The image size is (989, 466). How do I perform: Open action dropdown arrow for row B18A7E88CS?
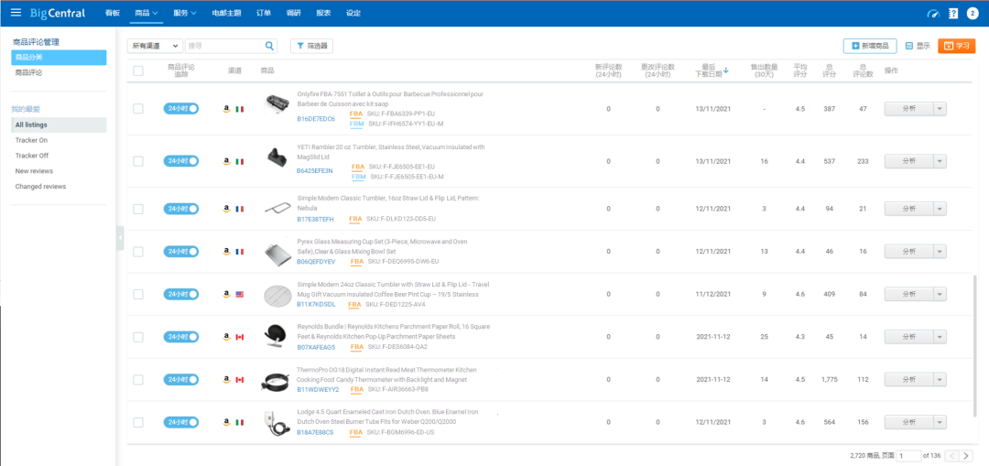(x=940, y=422)
